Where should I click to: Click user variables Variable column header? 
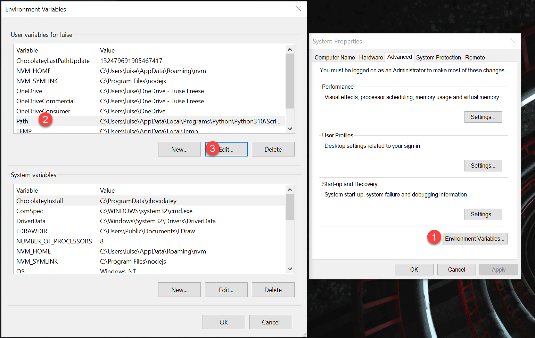[x=56, y=50]
